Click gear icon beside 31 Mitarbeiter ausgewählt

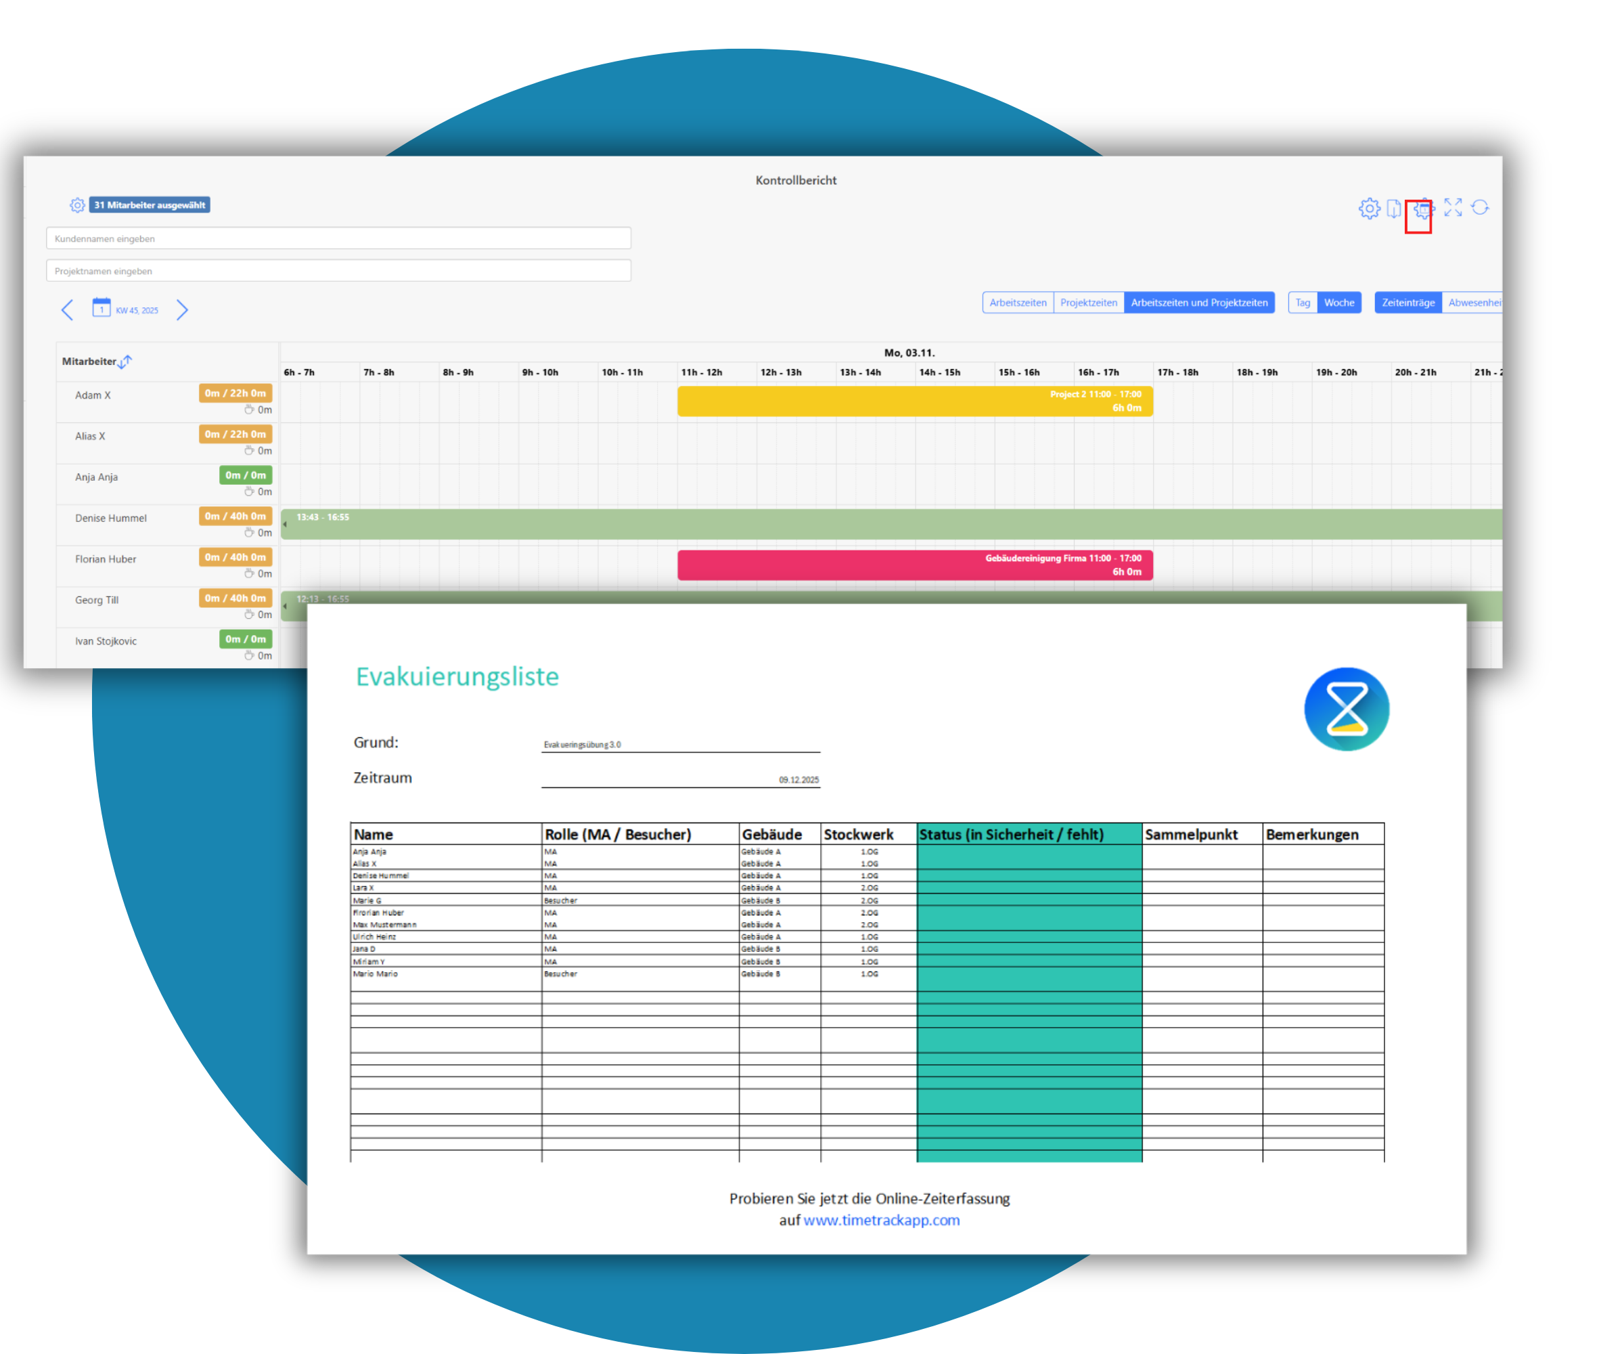click(x=77, y=205)
